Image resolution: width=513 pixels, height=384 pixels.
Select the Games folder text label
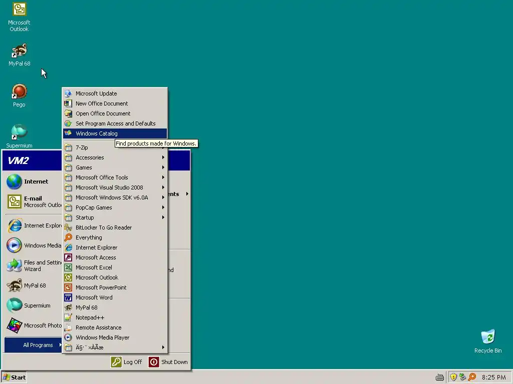pos(84,167)
